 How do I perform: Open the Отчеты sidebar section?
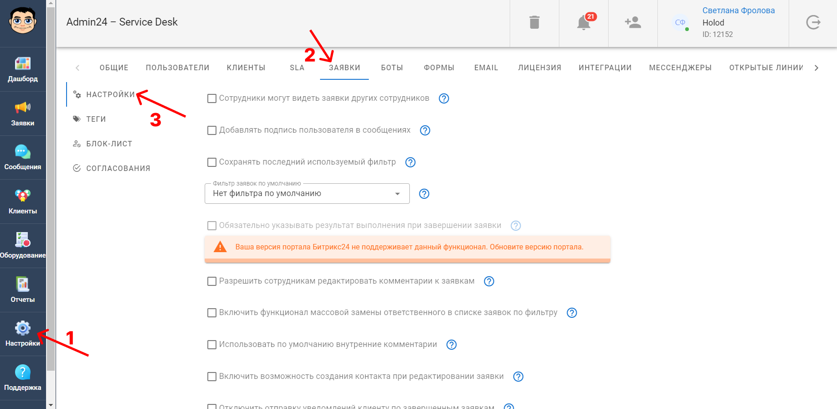click(23, 290)
